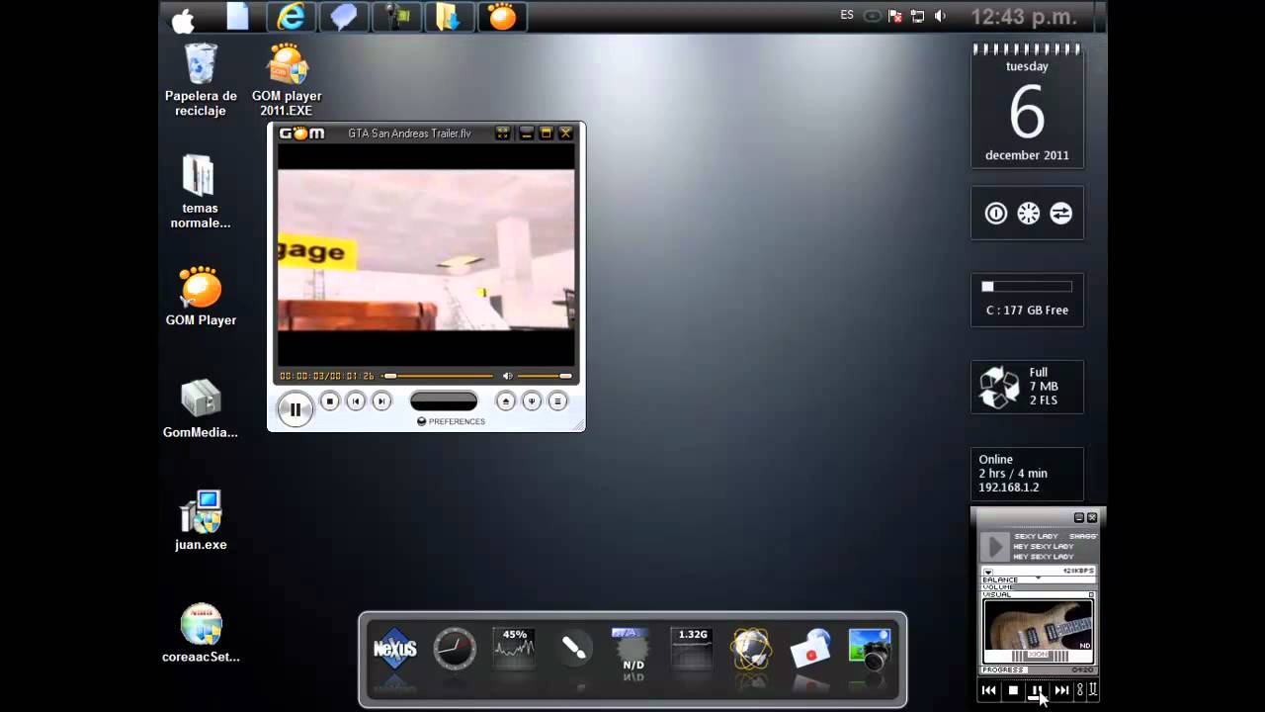The image size is (1265, 712).
Task: Toggle the VISUAL box in music widget
Action: pos(1092,595)
